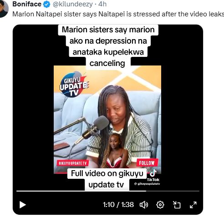Open video settings gear
Screen dimensions: 224x217
tap(160, 205)
